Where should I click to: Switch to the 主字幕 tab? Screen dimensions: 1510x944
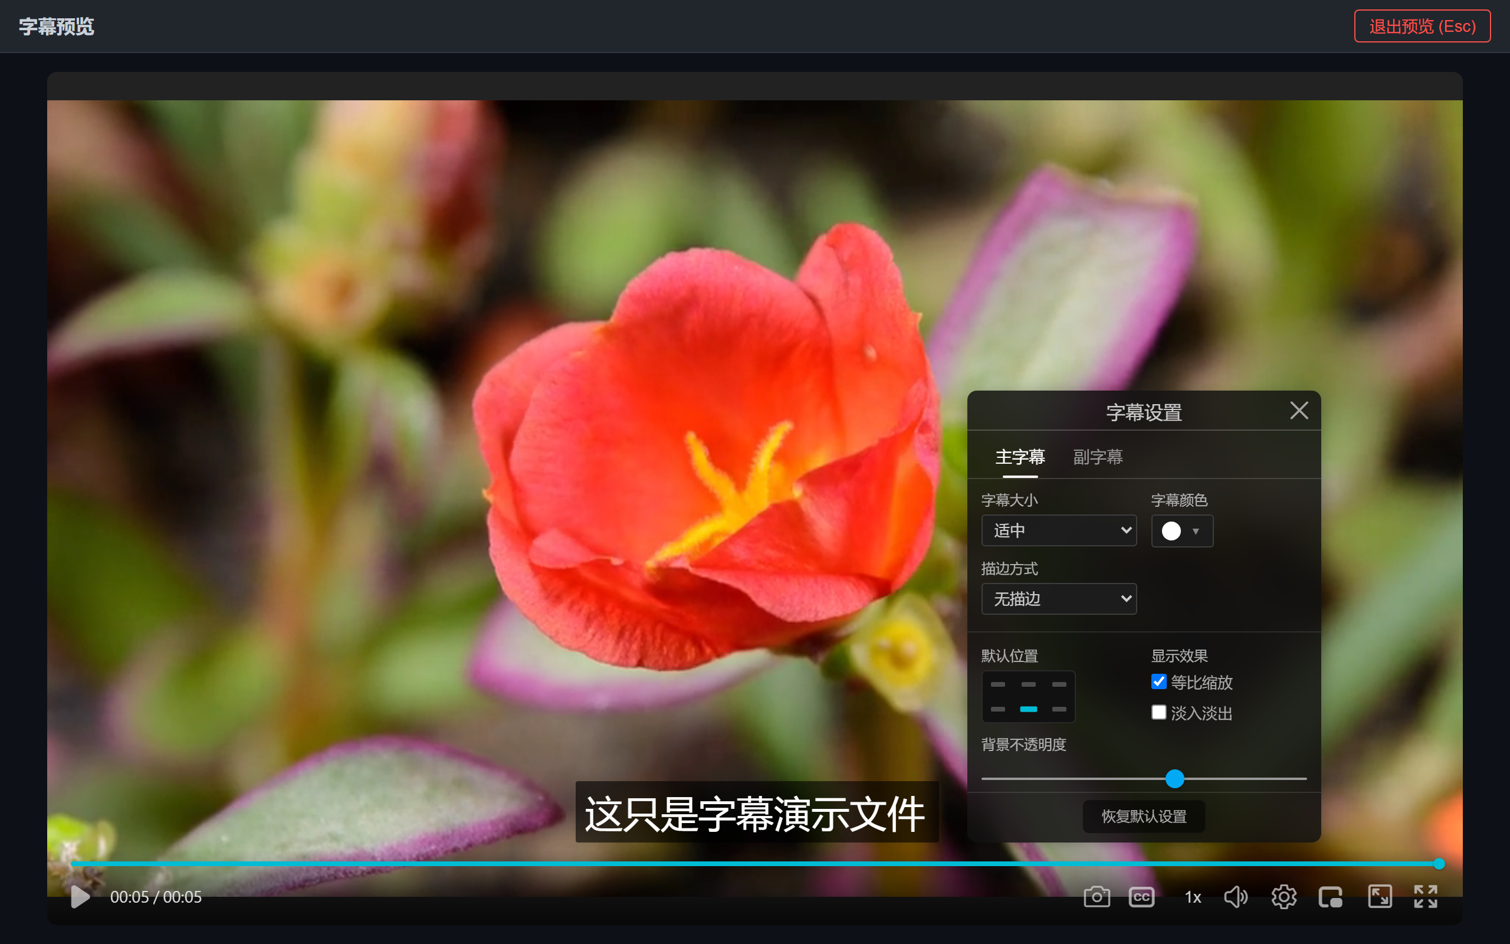coord(1020,457)
